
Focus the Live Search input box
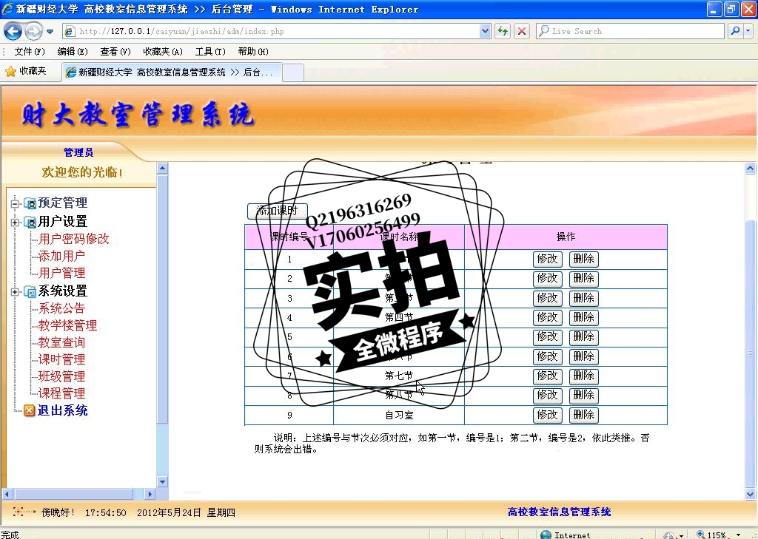630,31
